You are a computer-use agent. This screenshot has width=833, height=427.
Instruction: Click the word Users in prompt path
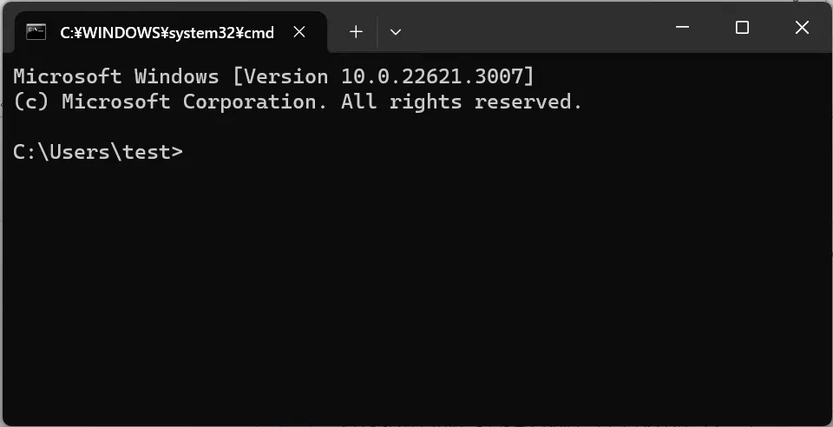(x=80, y=153)
